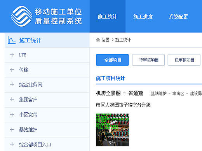
Task: Click the China Mobile logo icon
Action: [x=22, y=16]
